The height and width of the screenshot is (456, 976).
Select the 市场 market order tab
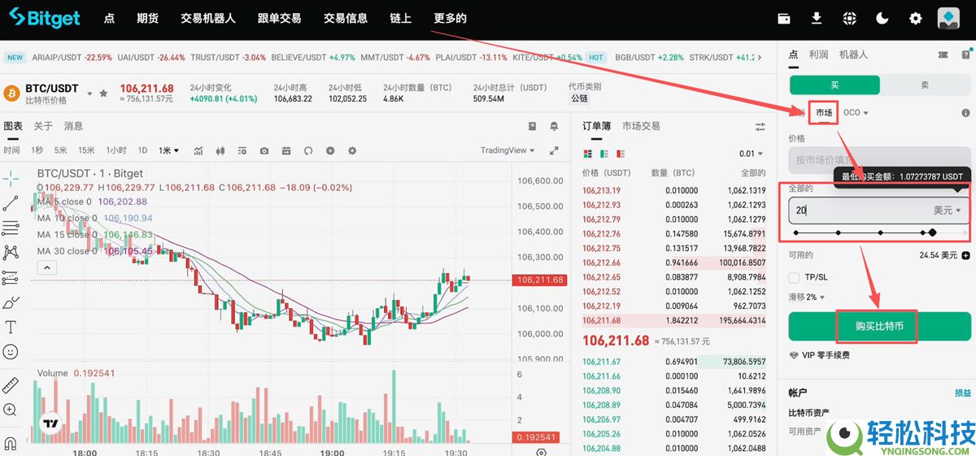pyautogui.click(x=824, y=112)
